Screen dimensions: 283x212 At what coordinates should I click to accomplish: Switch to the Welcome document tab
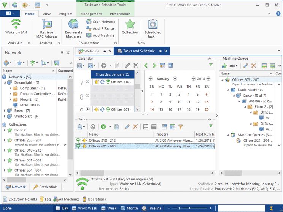pos(92,51)
